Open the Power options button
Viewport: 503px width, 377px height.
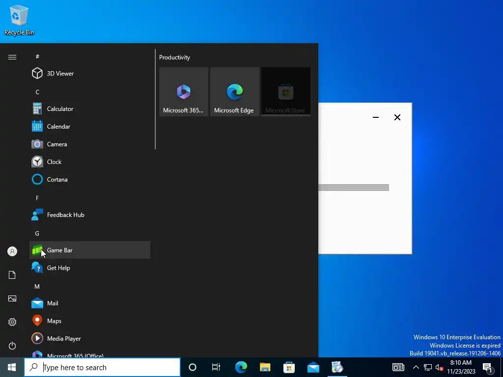coord(12,346)
